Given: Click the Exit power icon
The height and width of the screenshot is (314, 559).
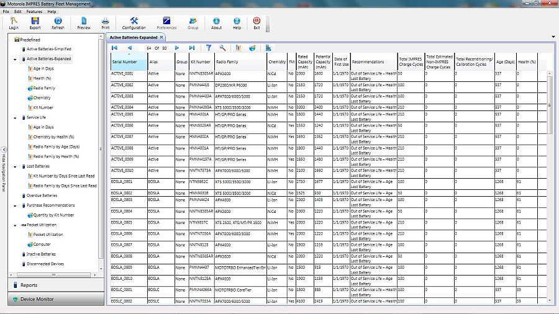Looking at the screenshot, I should pos(257,23).
